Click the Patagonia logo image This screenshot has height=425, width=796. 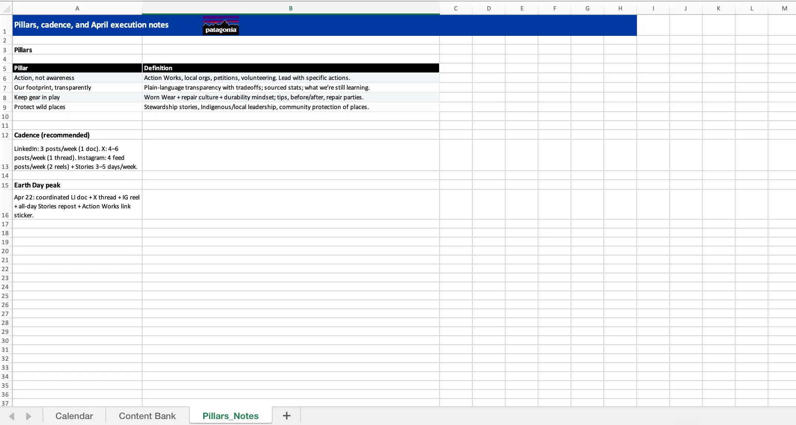221,25
